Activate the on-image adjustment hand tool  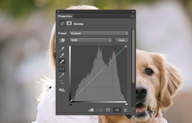(62, 40)
